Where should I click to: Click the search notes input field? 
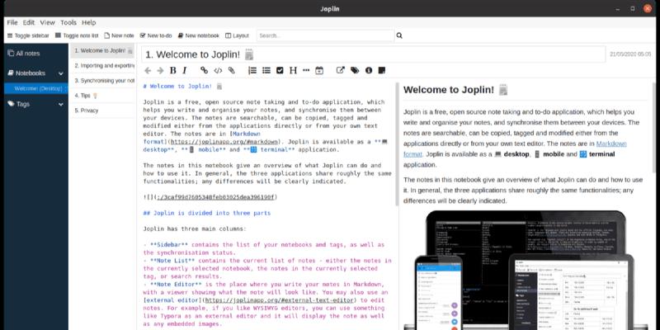pos(325,35)
